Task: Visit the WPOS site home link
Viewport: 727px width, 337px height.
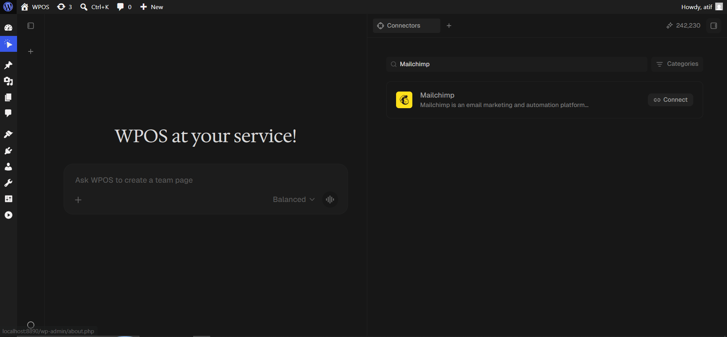Action: 35,7
